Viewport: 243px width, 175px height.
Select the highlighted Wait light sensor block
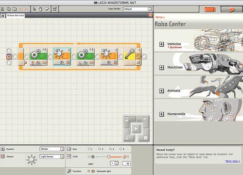click(x=62, y=56)
